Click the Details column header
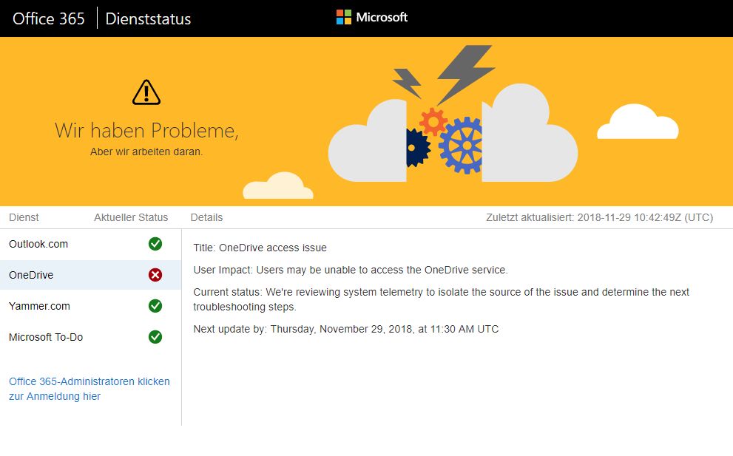The image size is (733, 456). pyautogui.click(x=206, y=217)
